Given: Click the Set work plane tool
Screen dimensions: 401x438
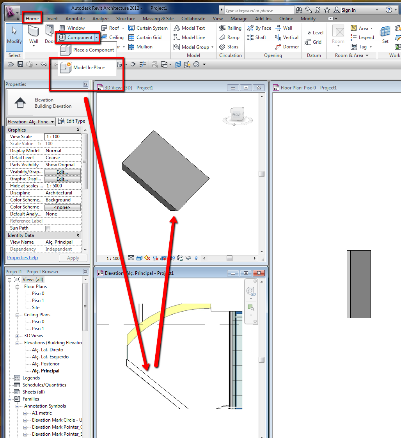Looking at the screenshot, I should click(x=385, y=35).
